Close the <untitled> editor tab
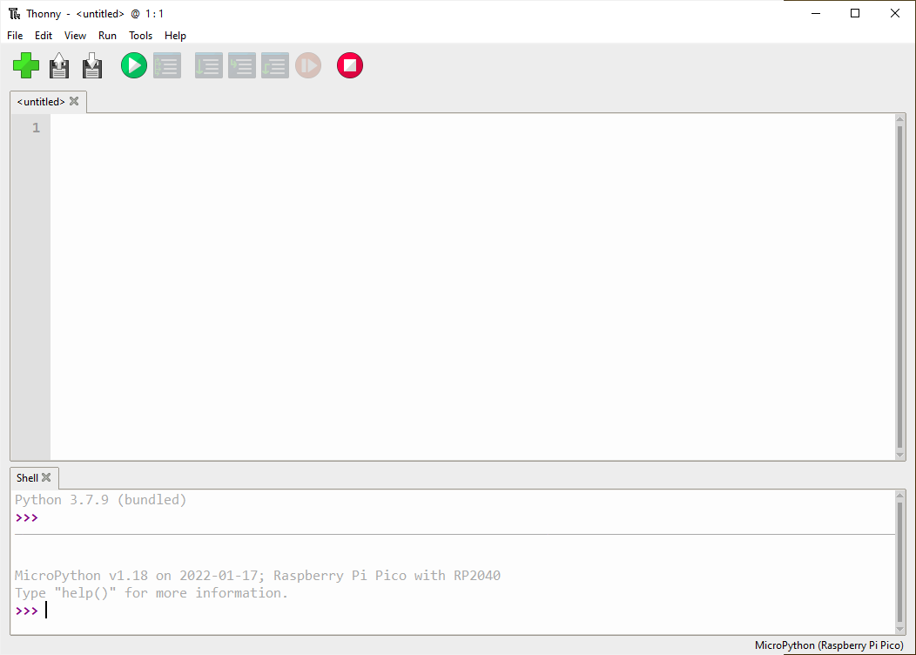 click(74, 101)
